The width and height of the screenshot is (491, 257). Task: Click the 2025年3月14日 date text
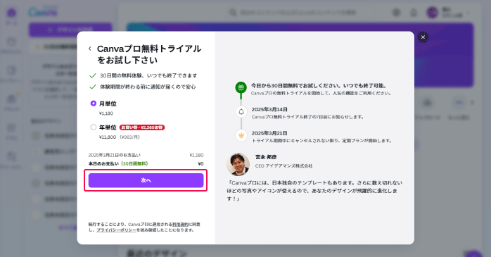pyautogui.click(x=269, y=109)
